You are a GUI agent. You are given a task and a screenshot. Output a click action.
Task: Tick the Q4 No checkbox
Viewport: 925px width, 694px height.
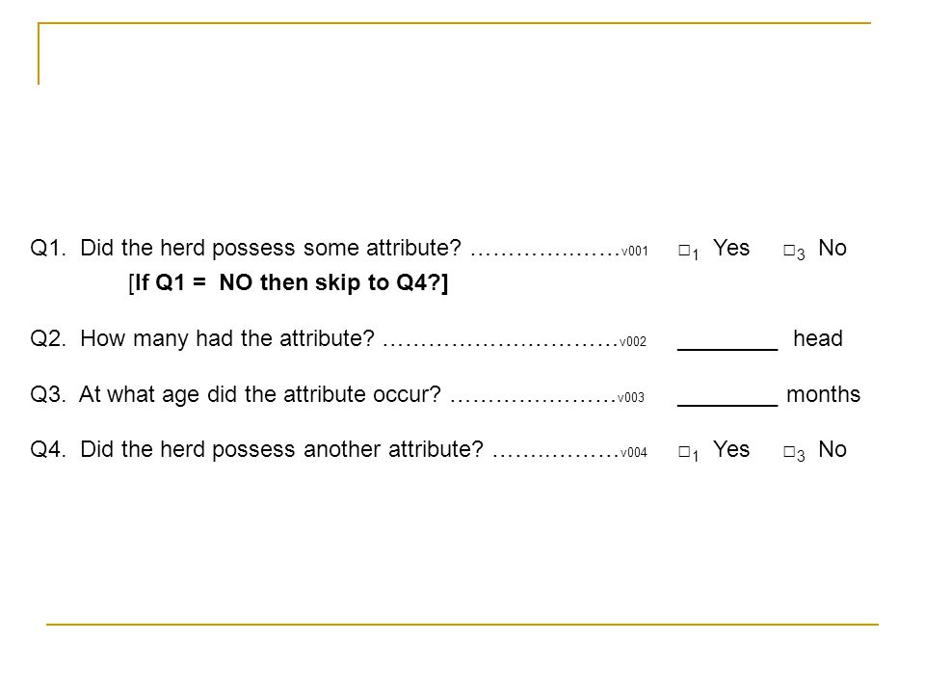(789, 452)
